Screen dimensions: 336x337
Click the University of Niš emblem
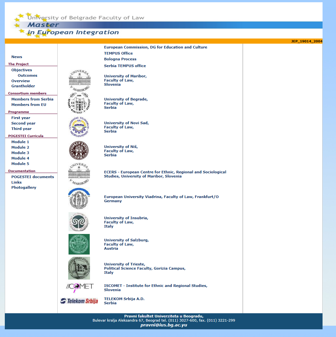click(x=79, y=151)
